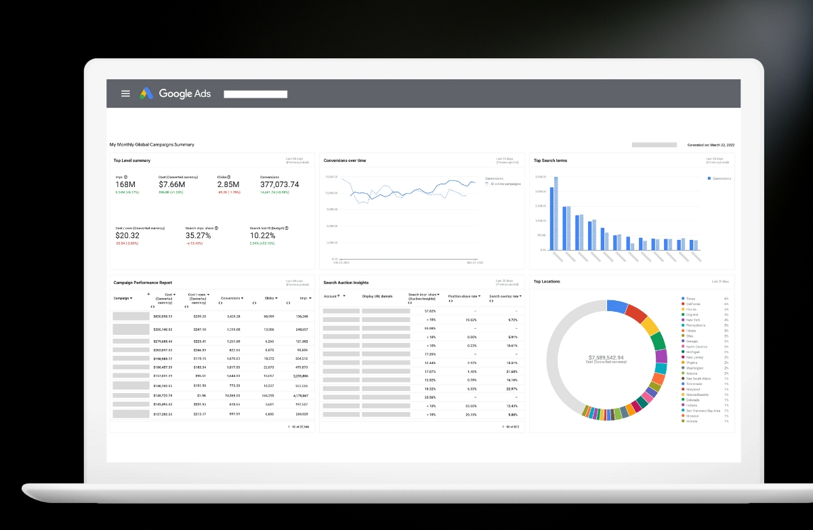The width and height of the screenshot is (813, 530).
Task: Click the Texas legend color dot
Action: (x=682, y=298)
